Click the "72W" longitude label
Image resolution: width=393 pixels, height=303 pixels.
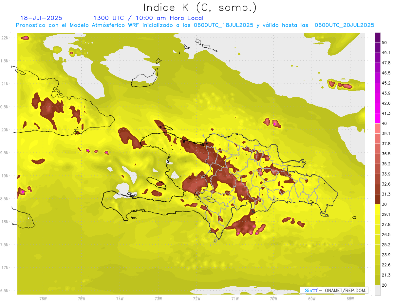click(x=196, y=298)
